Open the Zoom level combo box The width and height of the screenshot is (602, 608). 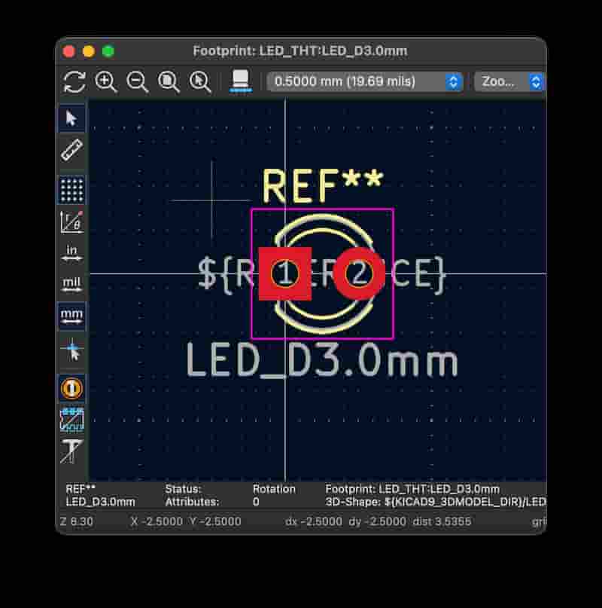pyautogui.click(x=509, y=81)
